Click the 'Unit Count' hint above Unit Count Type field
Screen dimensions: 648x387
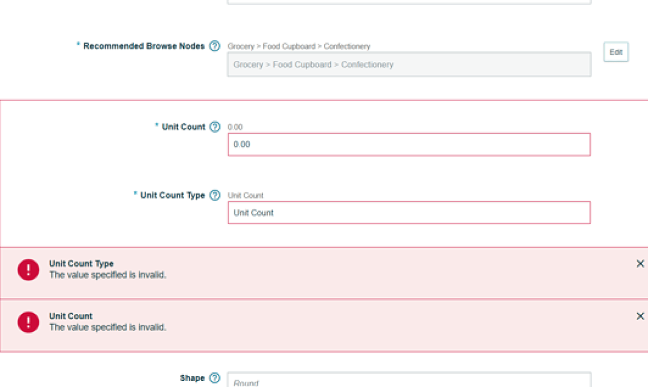[x=245, y=196]
